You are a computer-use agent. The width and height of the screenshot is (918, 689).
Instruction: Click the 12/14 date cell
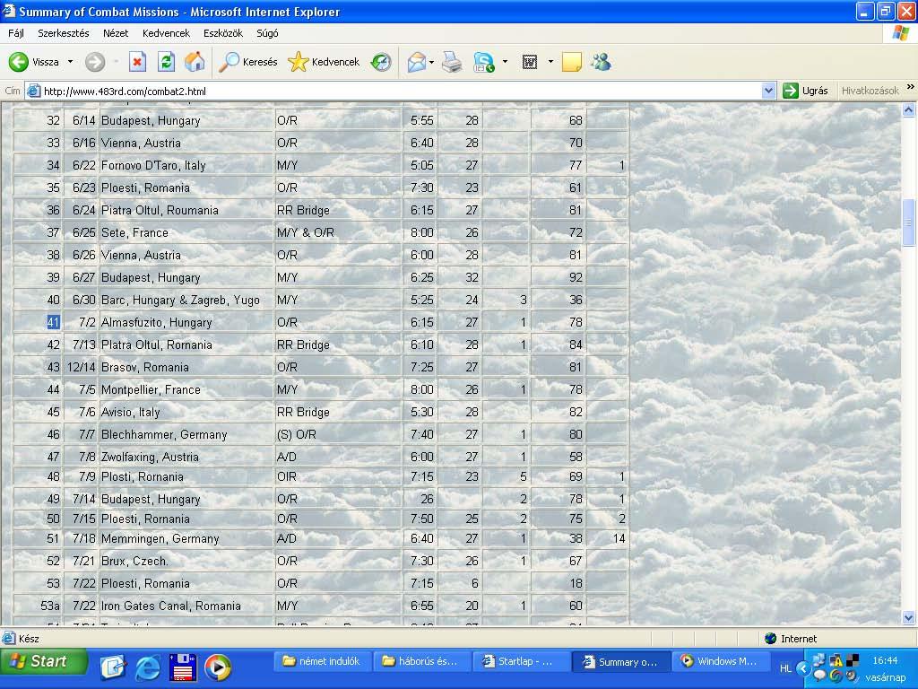coord(81,367)
